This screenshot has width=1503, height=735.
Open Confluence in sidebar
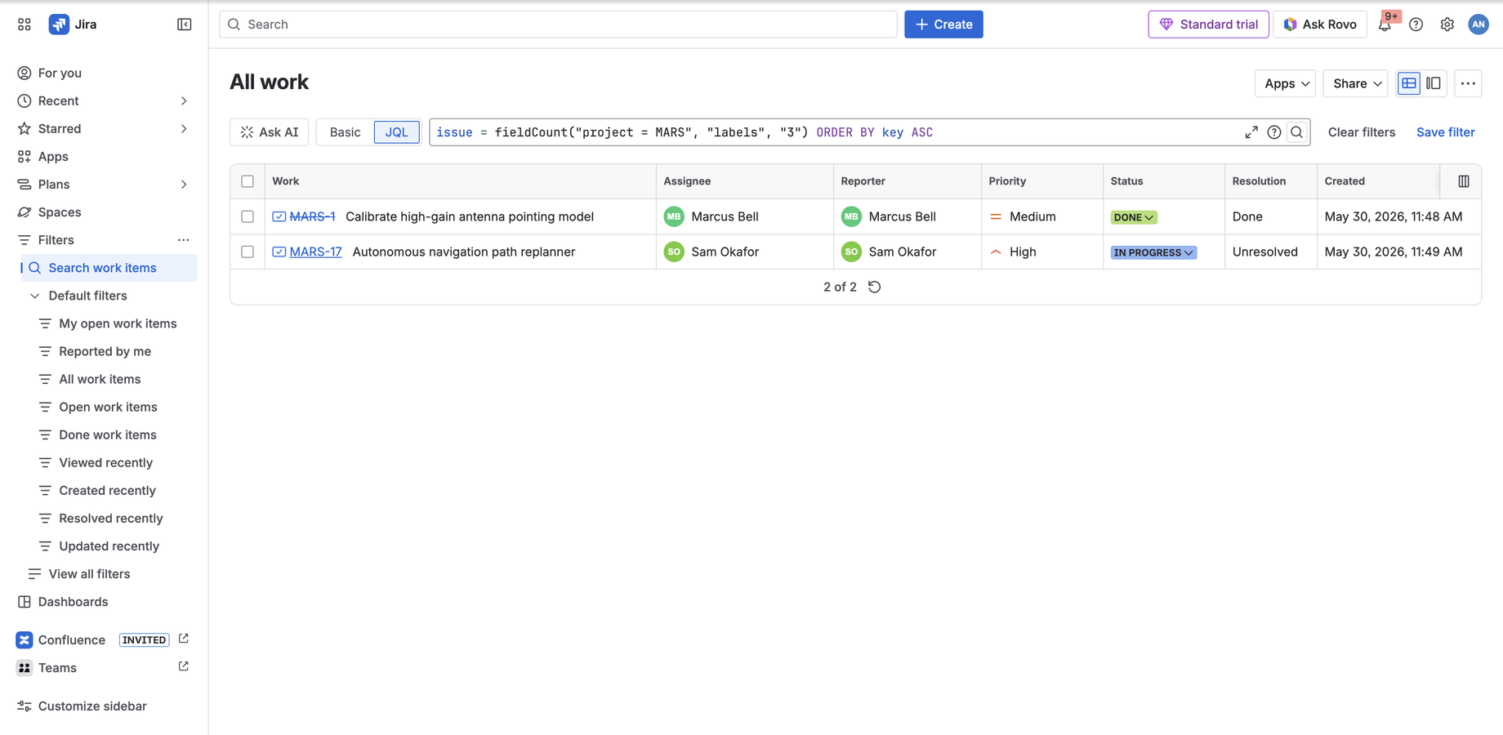(72, 640)
